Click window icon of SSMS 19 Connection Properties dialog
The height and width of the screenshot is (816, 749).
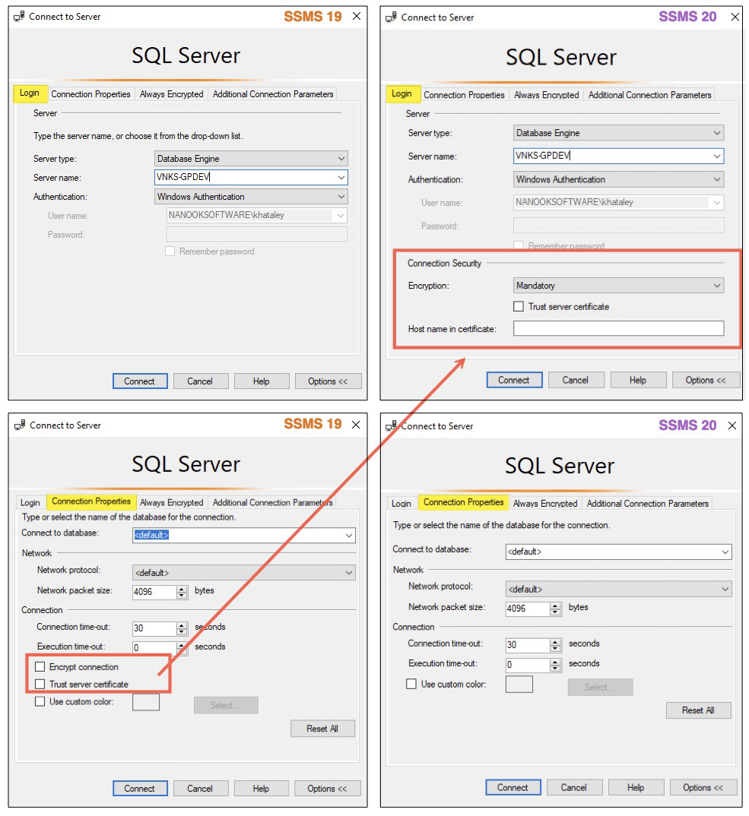(20, 425)
